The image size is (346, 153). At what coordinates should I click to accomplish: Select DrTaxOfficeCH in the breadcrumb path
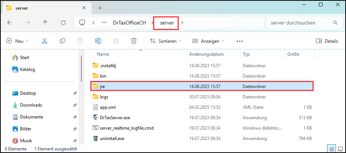[129, 23]
